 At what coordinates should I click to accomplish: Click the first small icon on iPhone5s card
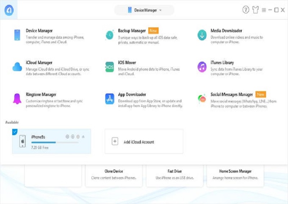pyautogui.click(x=67, y=136)
